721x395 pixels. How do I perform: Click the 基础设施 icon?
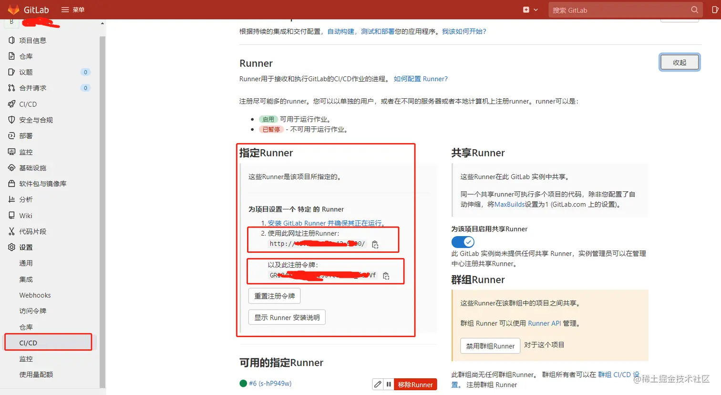point(12,168)
